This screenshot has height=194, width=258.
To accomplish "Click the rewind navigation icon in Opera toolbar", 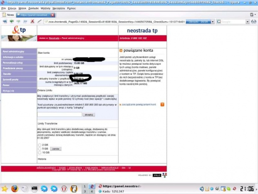I will pyautogui.click(x=5, y=21).
